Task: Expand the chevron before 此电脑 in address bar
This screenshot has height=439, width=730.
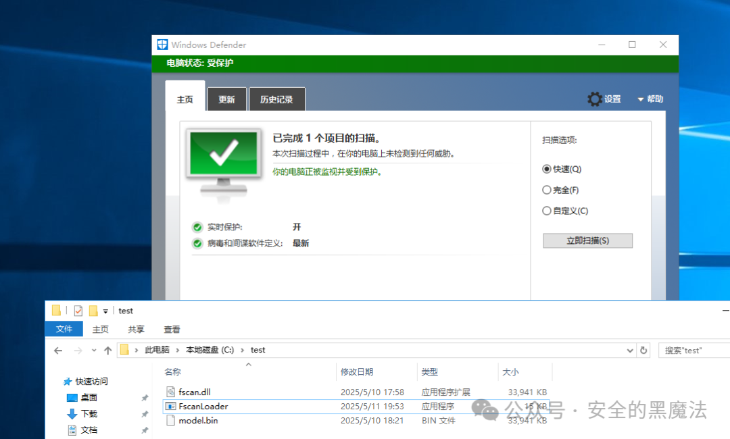Action: (137, 350)
